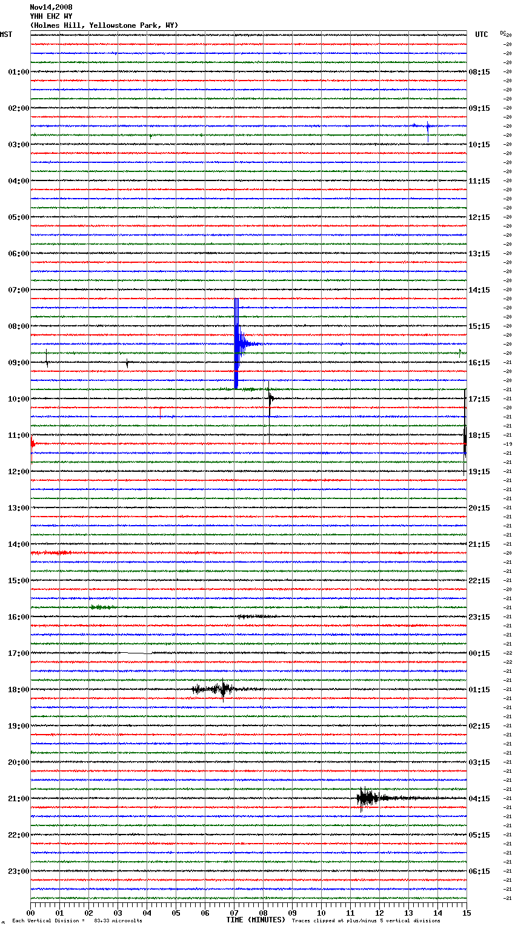
Task: Click minute tick 13 on bottom axis
Action: click(x=408, y=913)
